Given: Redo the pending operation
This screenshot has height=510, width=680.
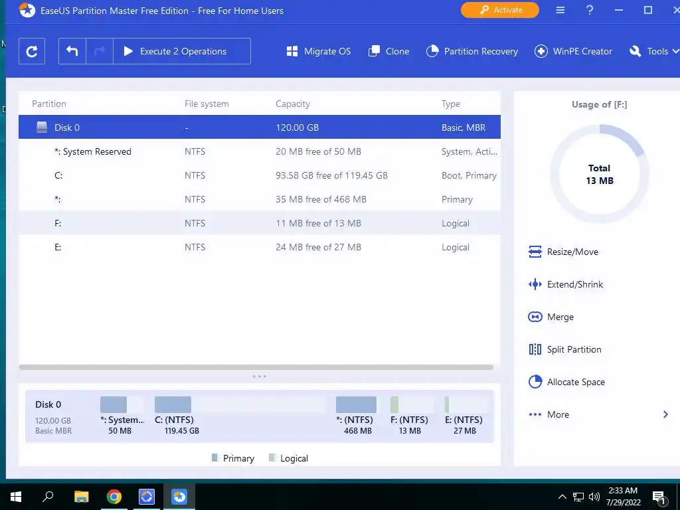Looking at the screenshot, I should pos(100,51).
